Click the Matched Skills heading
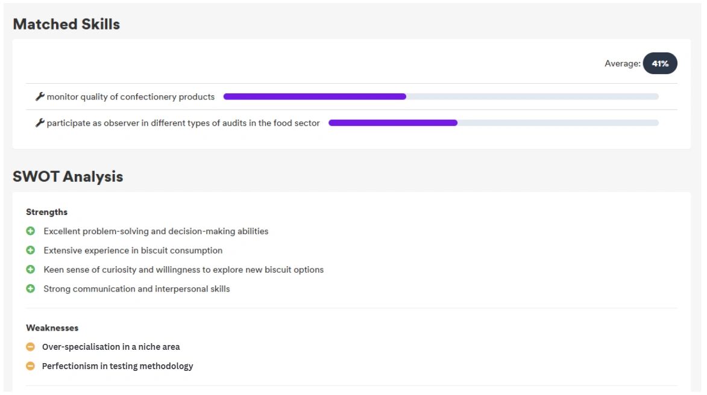The width and height of the screenshot is (707, 395). (x=66, y=24)
